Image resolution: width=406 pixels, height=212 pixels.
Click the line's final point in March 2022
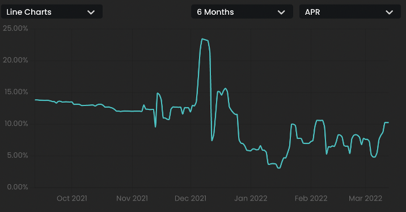point(388,122)
